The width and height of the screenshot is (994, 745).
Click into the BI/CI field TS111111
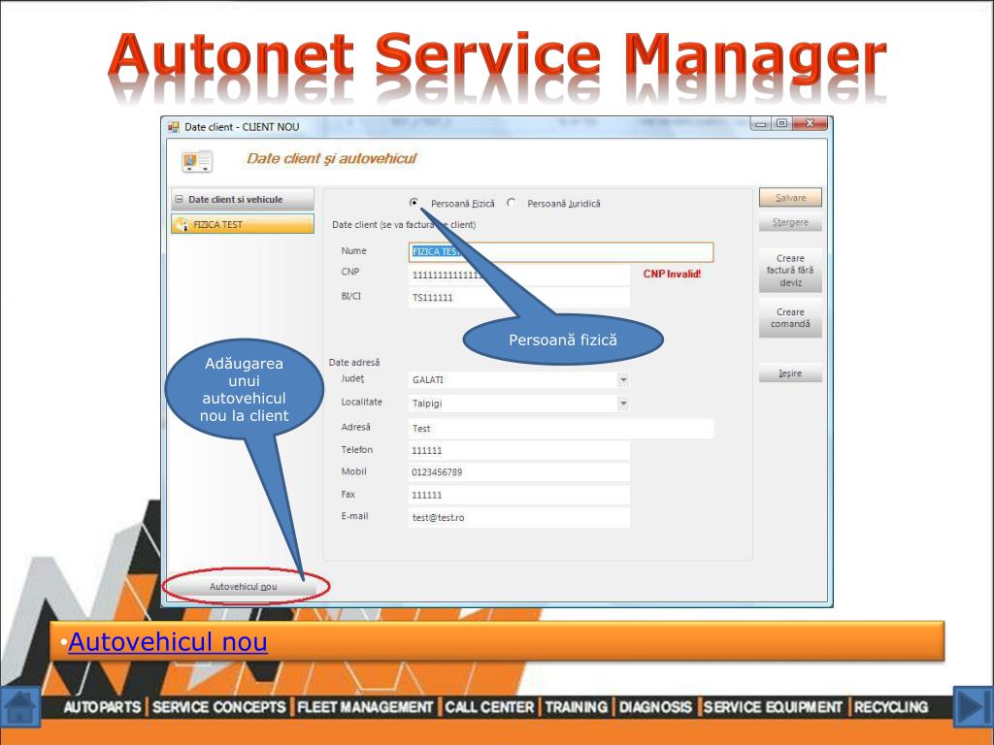point(519,298)
